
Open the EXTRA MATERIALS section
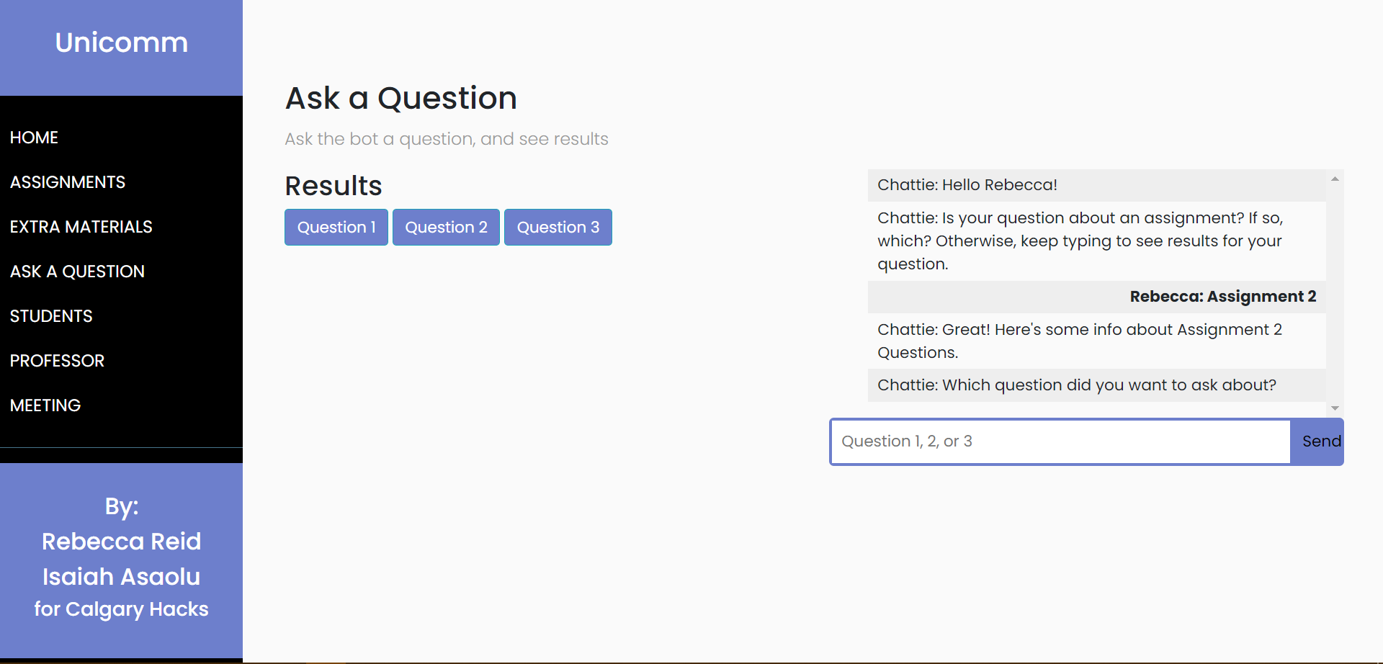tap(81, 227)
